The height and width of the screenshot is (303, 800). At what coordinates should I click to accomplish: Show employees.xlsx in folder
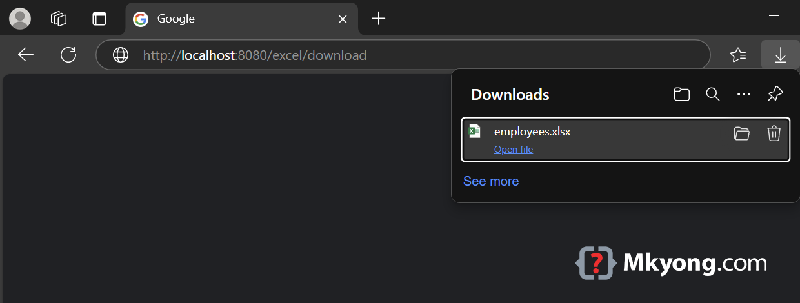(742, 133)
